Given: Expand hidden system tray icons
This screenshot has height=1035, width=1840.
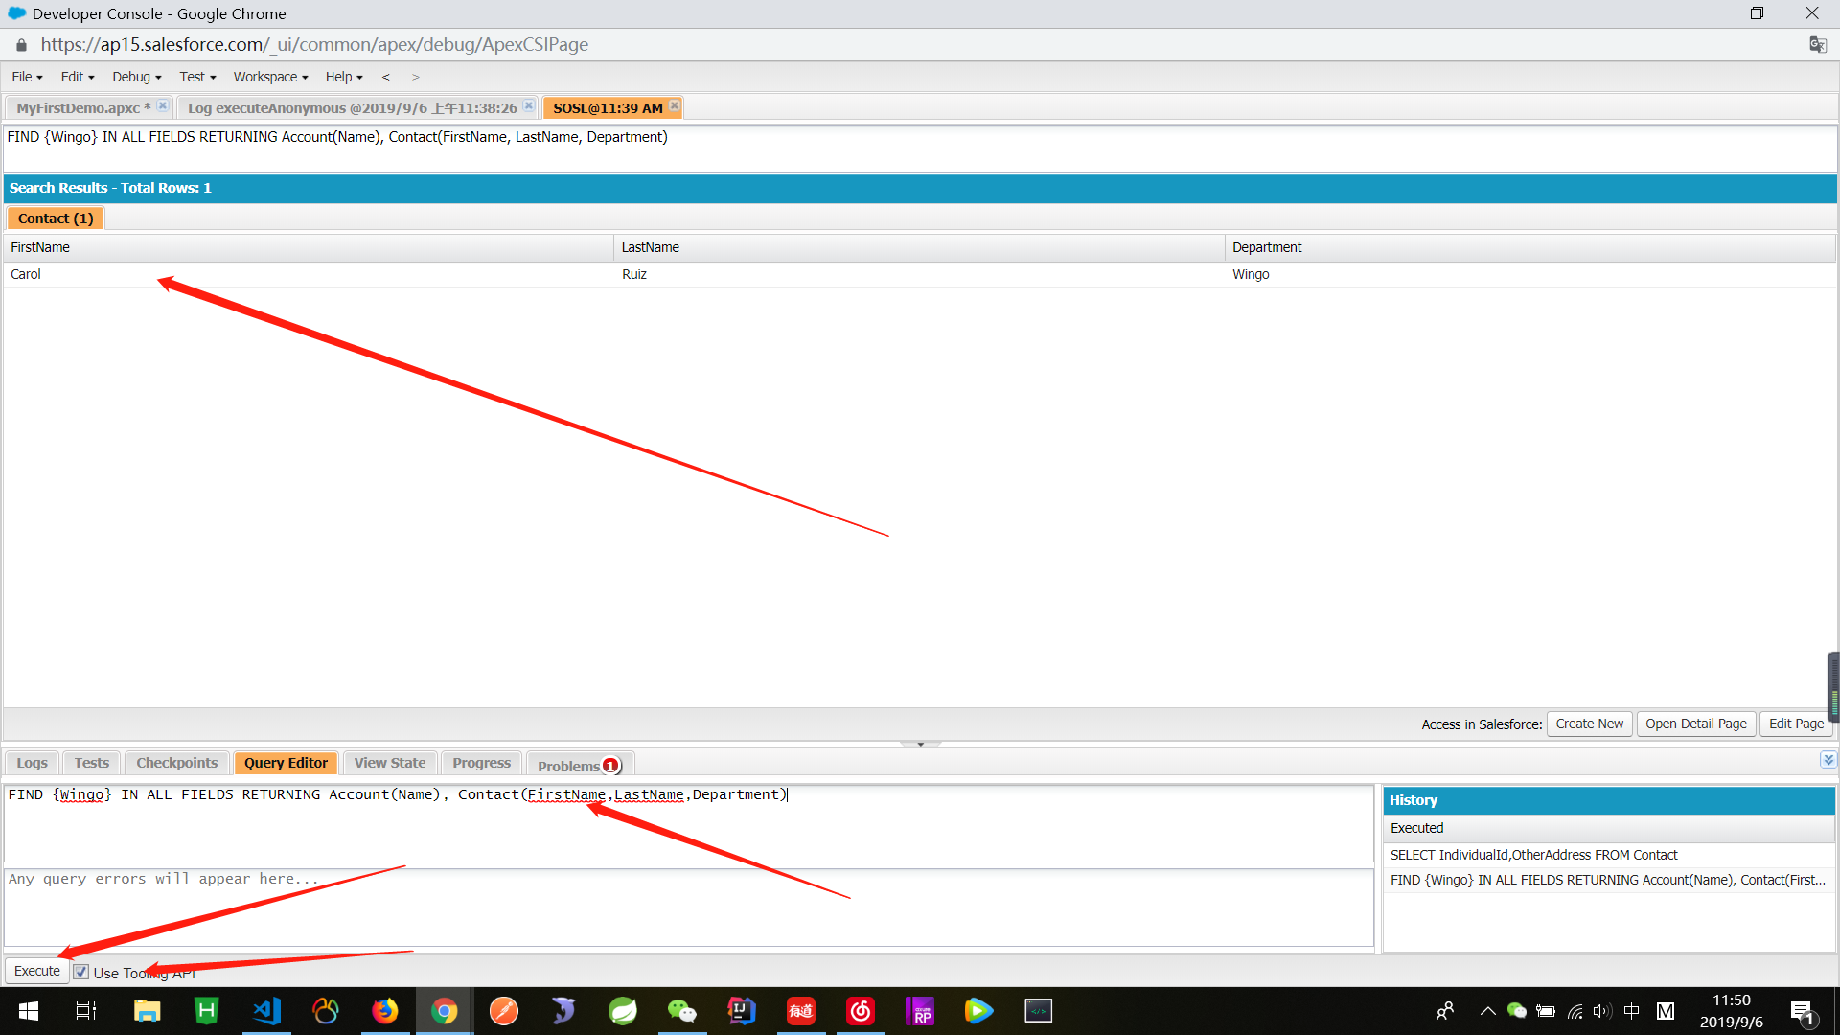Looking at the screenshot, I should click(x=1487, y=1011).
